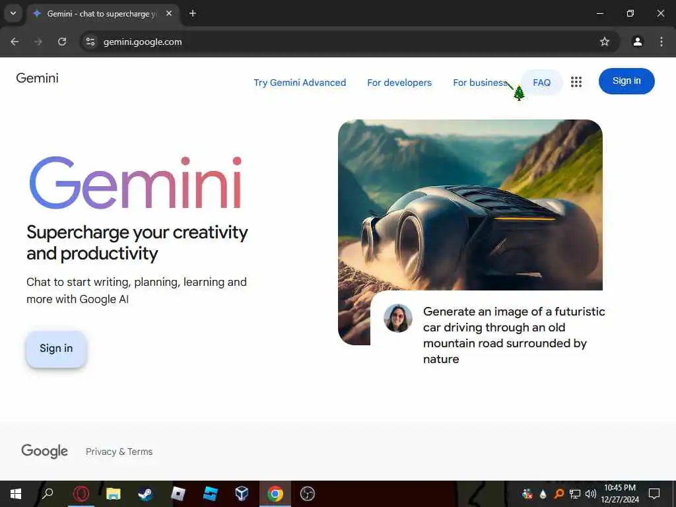
Task: Open the Windows Start menu
Action: [16, 494]
